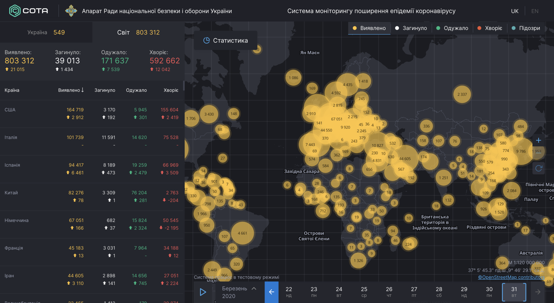Image resolution: width=554 pixels, height=303 pixels.
Task: Sort table by Одужало column
Action: 136,90
